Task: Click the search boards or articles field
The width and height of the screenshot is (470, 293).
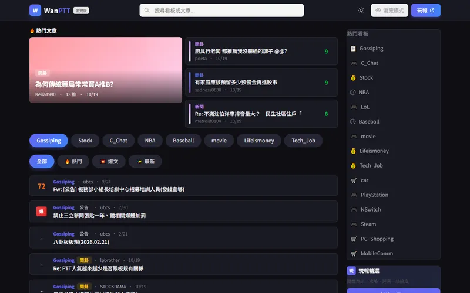Action: [221, 11]
